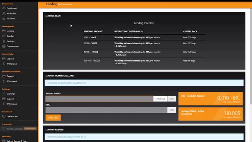The image size is (252, 142).
Task: Click the '0.010 HBC' balance value
Action: tap(229, 98)
